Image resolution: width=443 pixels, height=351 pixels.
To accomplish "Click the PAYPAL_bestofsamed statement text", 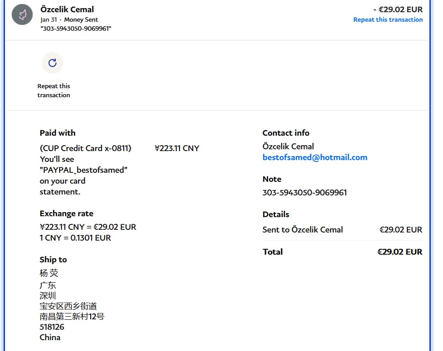I will [x=84, y=170].
